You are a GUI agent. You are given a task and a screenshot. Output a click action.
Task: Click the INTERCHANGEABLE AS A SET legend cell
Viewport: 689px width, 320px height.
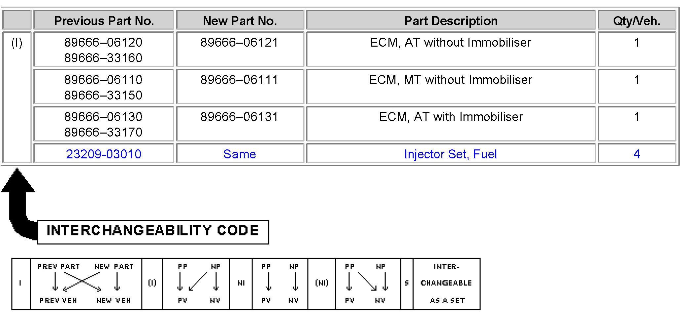[446, 284]
